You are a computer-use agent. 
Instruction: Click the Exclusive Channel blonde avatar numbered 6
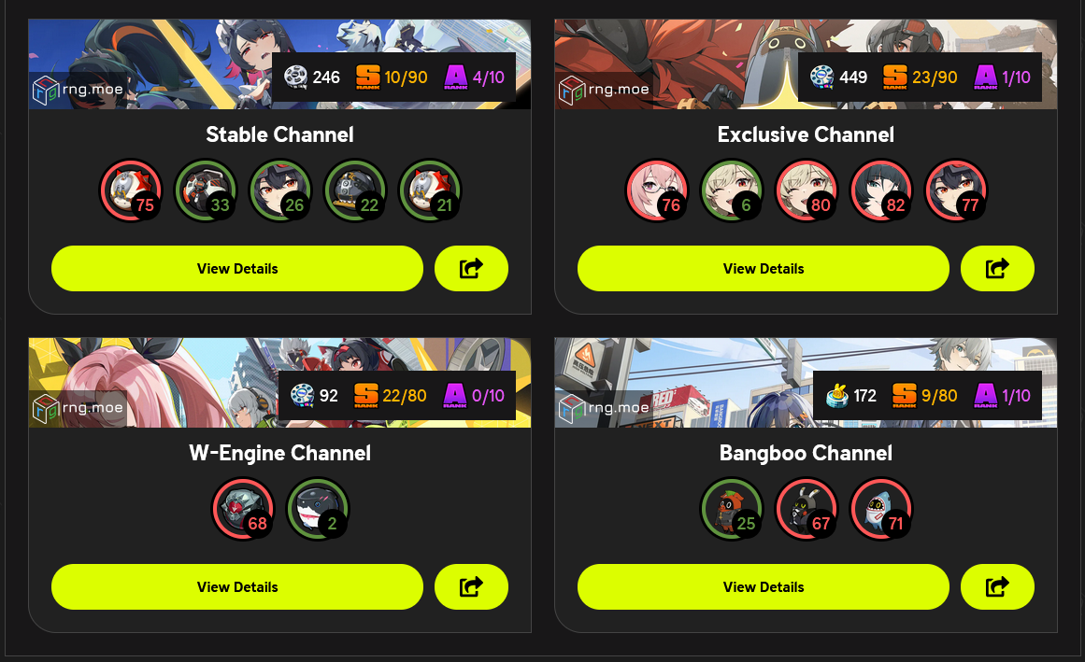(x=732, y=190)
